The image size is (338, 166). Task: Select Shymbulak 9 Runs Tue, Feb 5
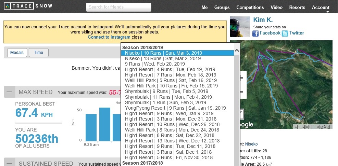click(x=177, y=92)
